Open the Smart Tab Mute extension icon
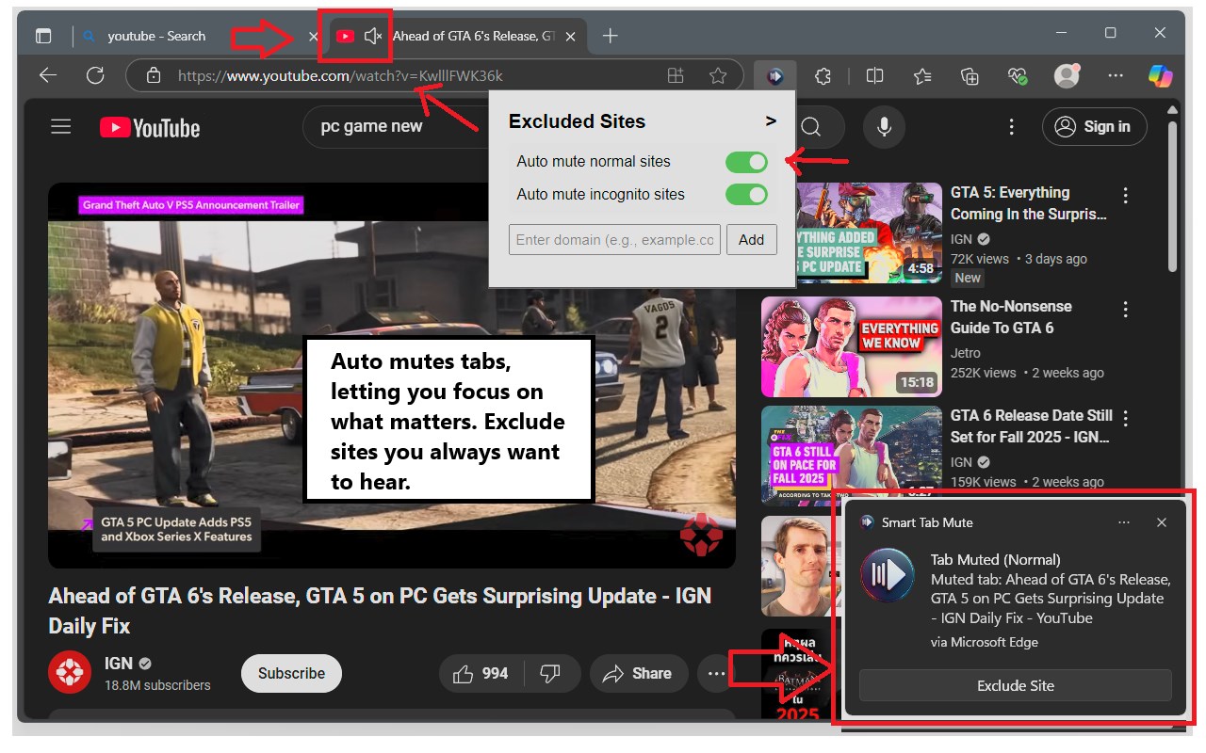1206x753 pixels. [x=774, y=76]
